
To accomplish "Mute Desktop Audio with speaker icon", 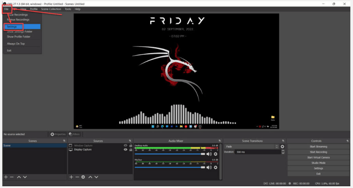I will (x=209, y=154).
